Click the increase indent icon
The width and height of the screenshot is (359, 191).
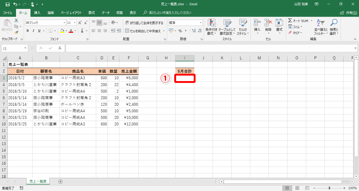click(120, 31)
